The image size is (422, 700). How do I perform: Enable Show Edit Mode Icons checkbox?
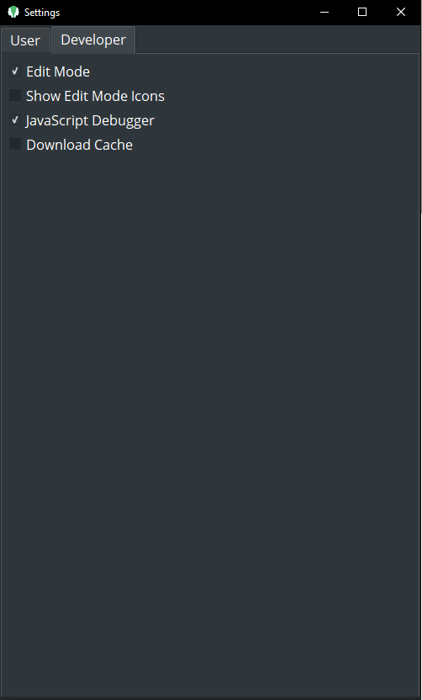coord(15,96)
